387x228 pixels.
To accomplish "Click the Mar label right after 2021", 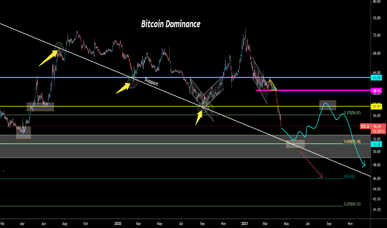I will [x=265, y=224].
